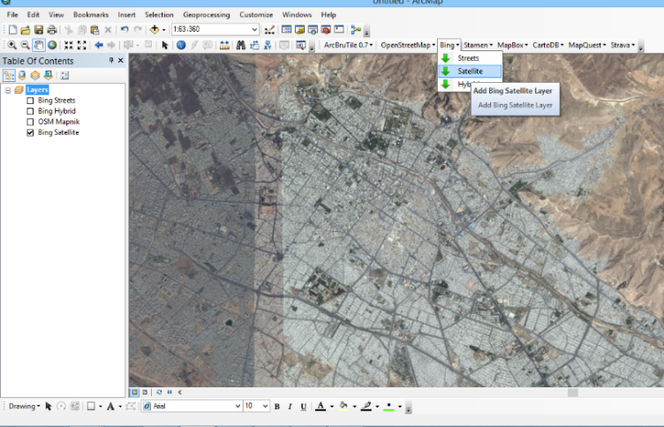Open the Strava dropdown
The image size is (664, 427).
[622, 45]
